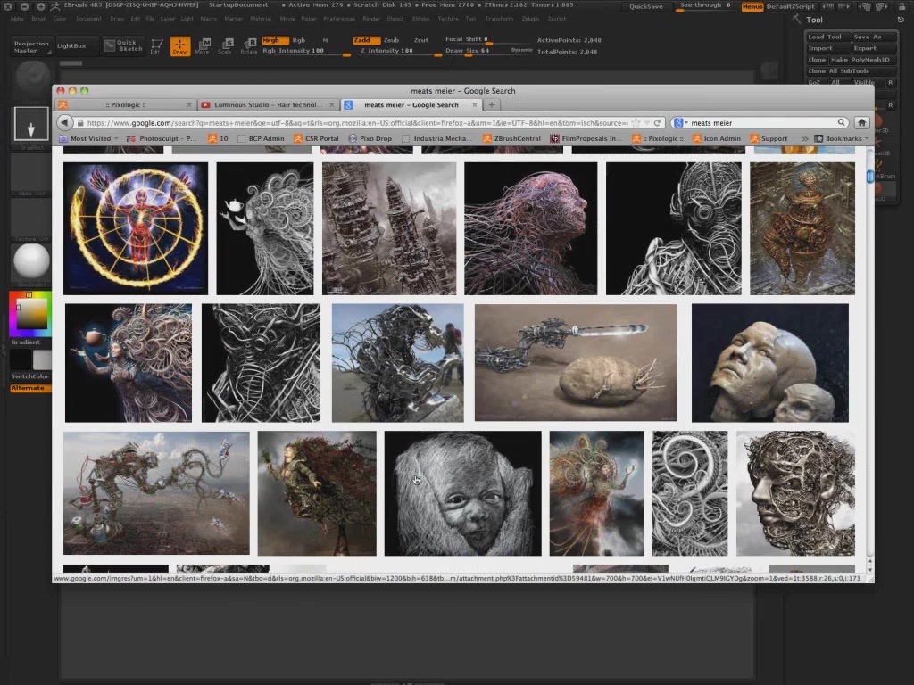Screen dimensions: 914x685
Task: Enable Zcut sculpting mode
Action: pyautogui.click(x=421, y=40)
